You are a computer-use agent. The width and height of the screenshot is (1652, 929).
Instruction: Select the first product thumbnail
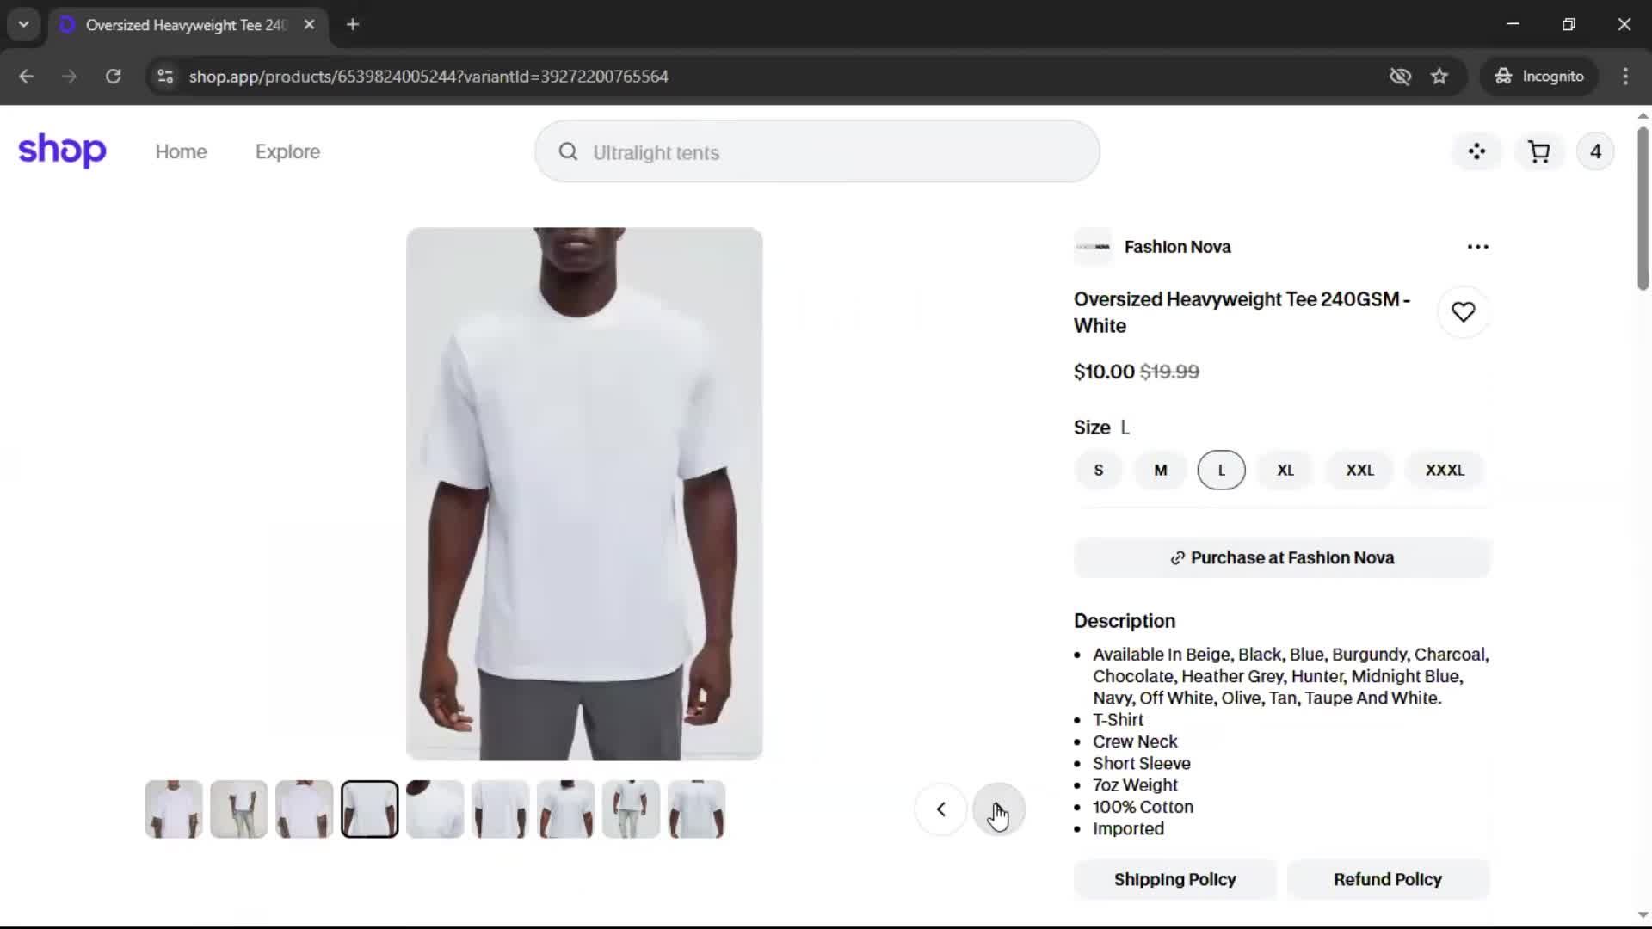[x=174, y=809]
